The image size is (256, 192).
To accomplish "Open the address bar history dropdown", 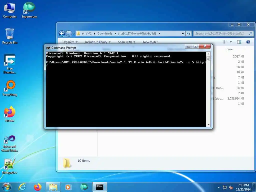I will click(x=183, y=34).
